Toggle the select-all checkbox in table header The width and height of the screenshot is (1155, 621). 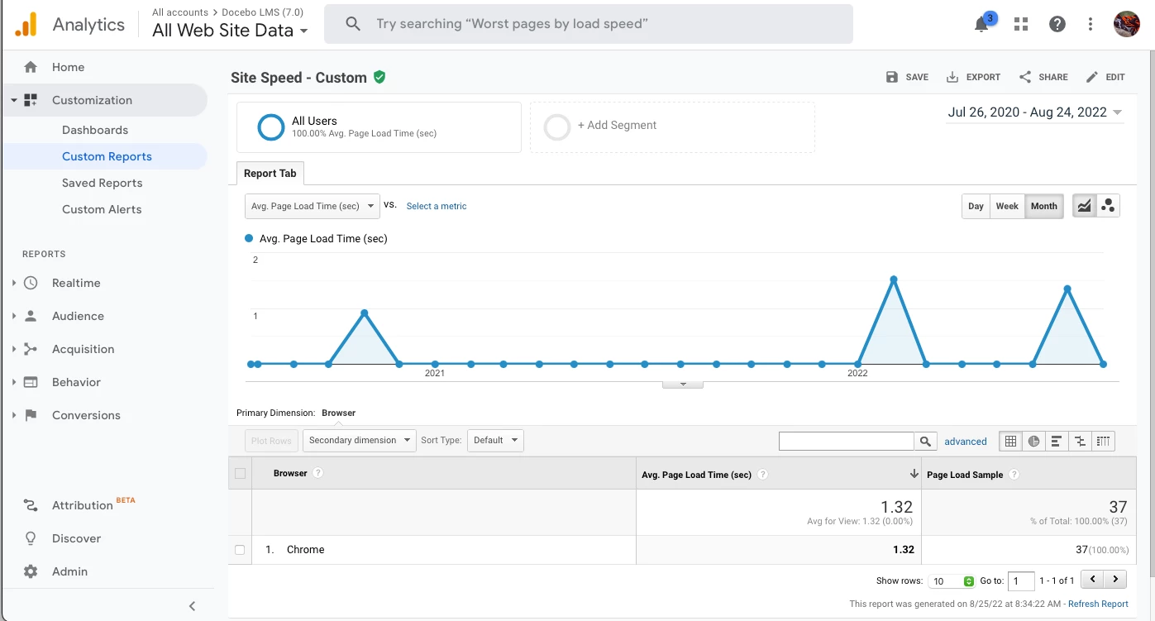pos(240,474)
